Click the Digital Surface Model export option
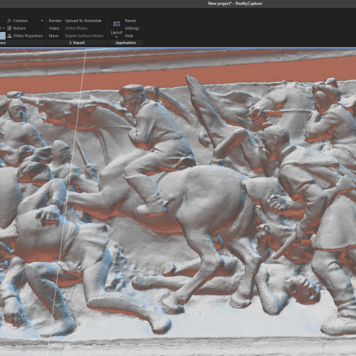 (x=84, y=36)
